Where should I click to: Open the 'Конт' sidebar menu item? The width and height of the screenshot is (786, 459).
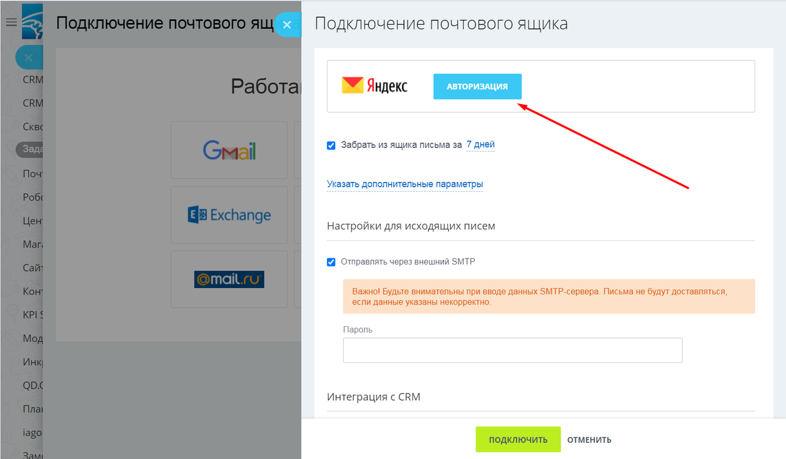(33, 291)
